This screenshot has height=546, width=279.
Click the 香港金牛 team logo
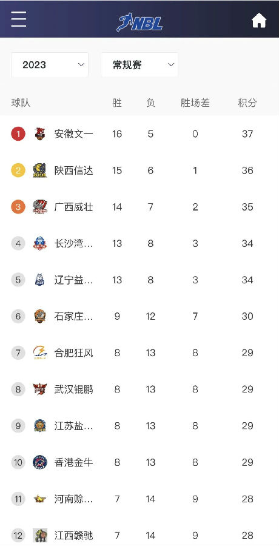point(40,462)
